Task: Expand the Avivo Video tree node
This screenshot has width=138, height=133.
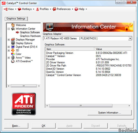Action: [9, 58]
